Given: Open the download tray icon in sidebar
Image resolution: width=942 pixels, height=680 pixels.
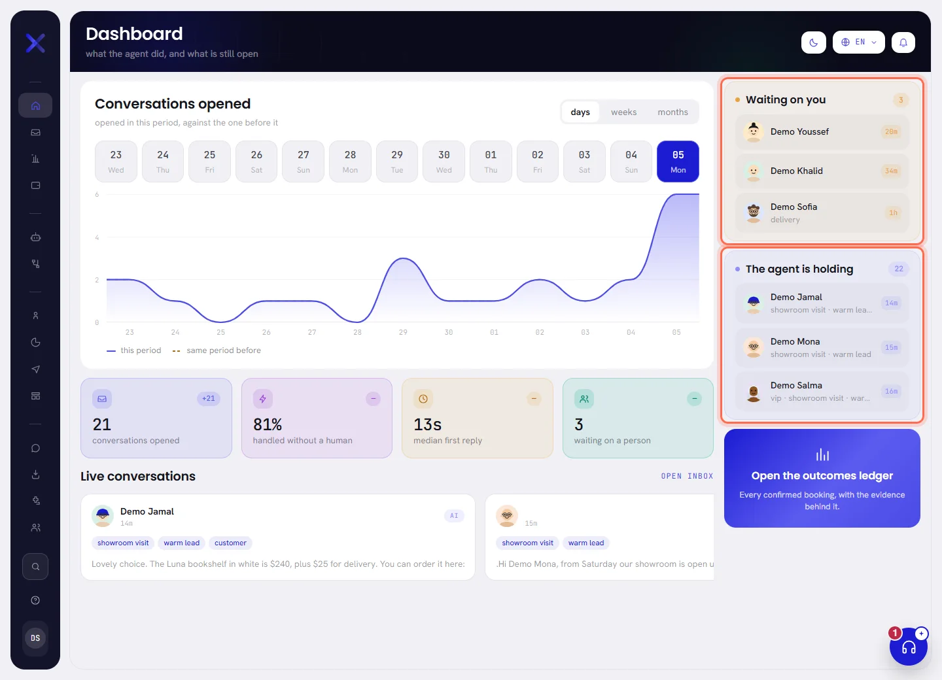Looking at the screenshot, I should pyautogui.click(x=35, y=475).
